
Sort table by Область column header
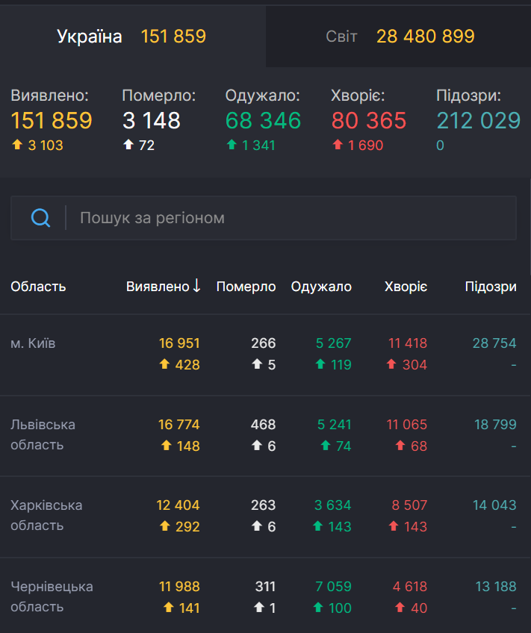[38, 287]
